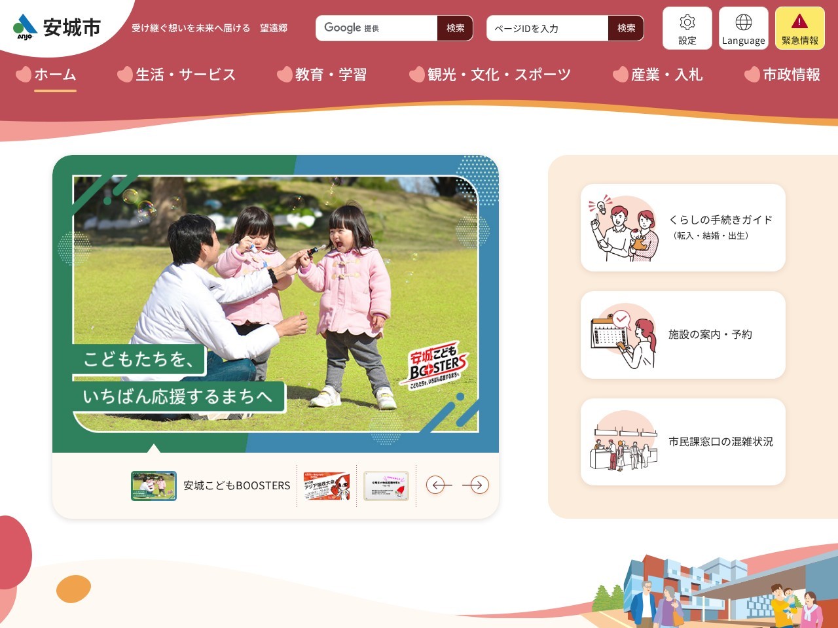Open the 観光・文化・スポーツ menu
The height and width of the screenshot is (628, 838).
pos(490,75)
